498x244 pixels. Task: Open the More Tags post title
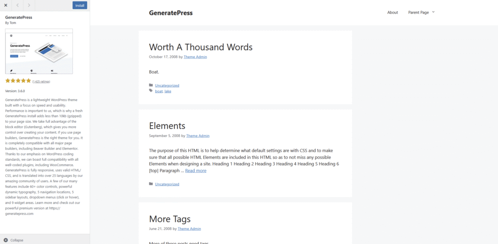point(170,219)
